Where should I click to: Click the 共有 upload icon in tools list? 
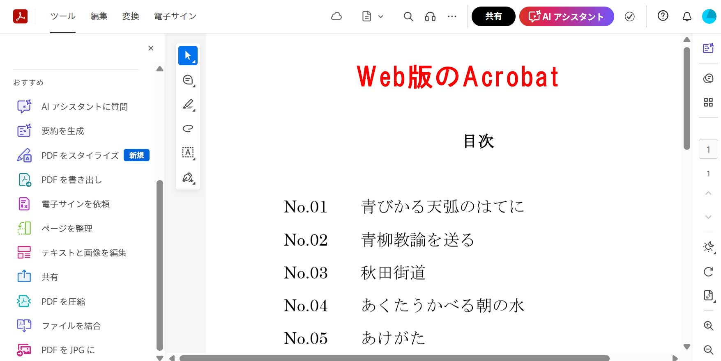(24, 276)
